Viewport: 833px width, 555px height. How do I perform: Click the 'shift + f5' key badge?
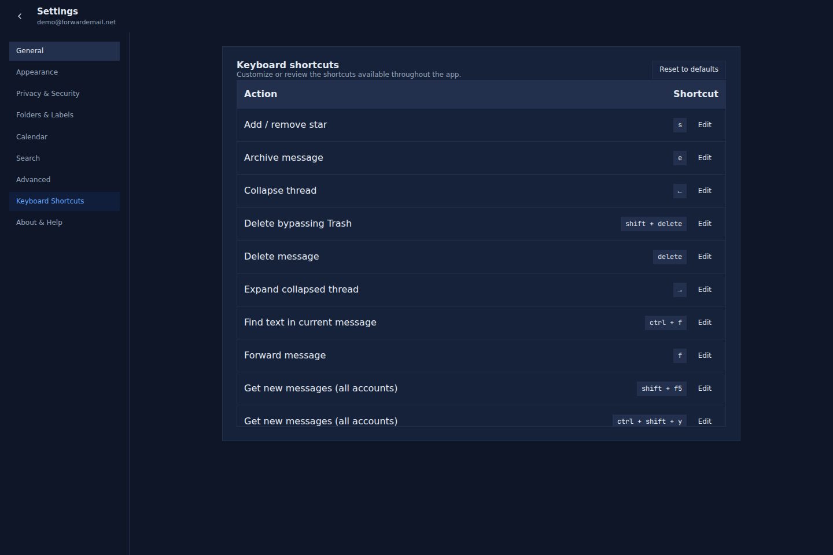(x=662, y=388)
